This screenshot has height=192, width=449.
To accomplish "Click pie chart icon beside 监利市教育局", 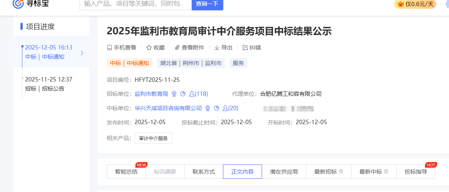I will click(x=183, y=94).
